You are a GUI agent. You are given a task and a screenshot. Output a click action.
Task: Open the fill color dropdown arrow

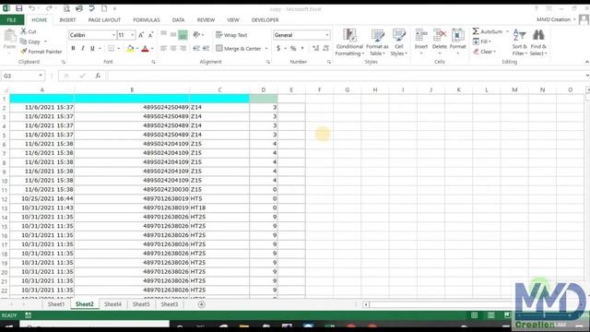[137, 49]
